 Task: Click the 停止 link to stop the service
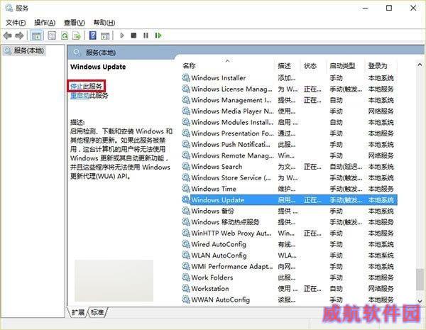[77, 87]
